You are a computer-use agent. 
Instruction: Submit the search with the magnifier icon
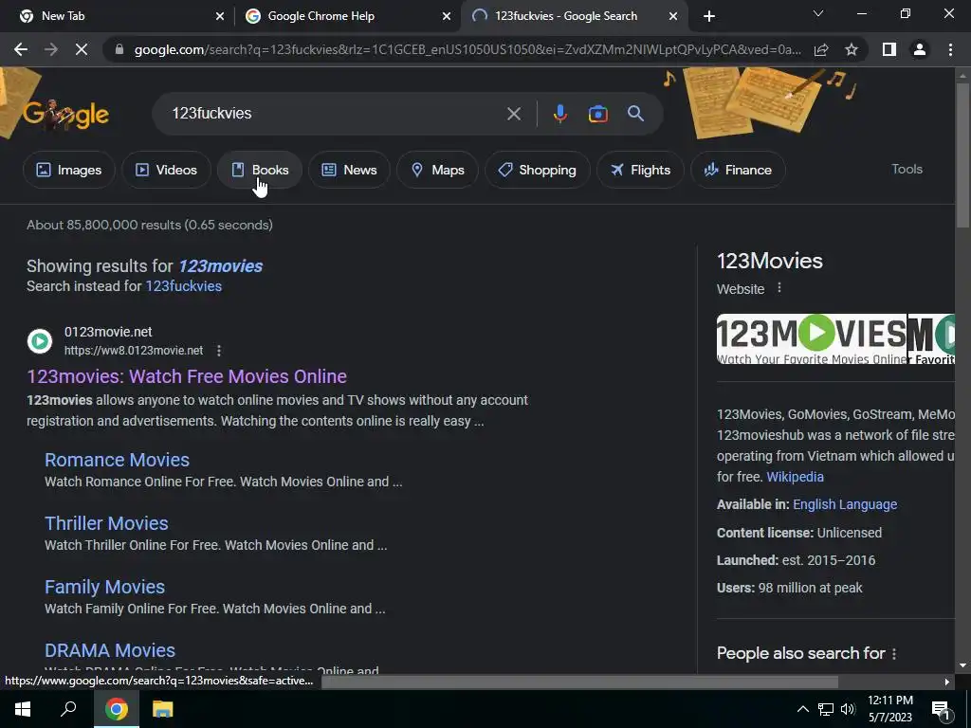(635, 114)
